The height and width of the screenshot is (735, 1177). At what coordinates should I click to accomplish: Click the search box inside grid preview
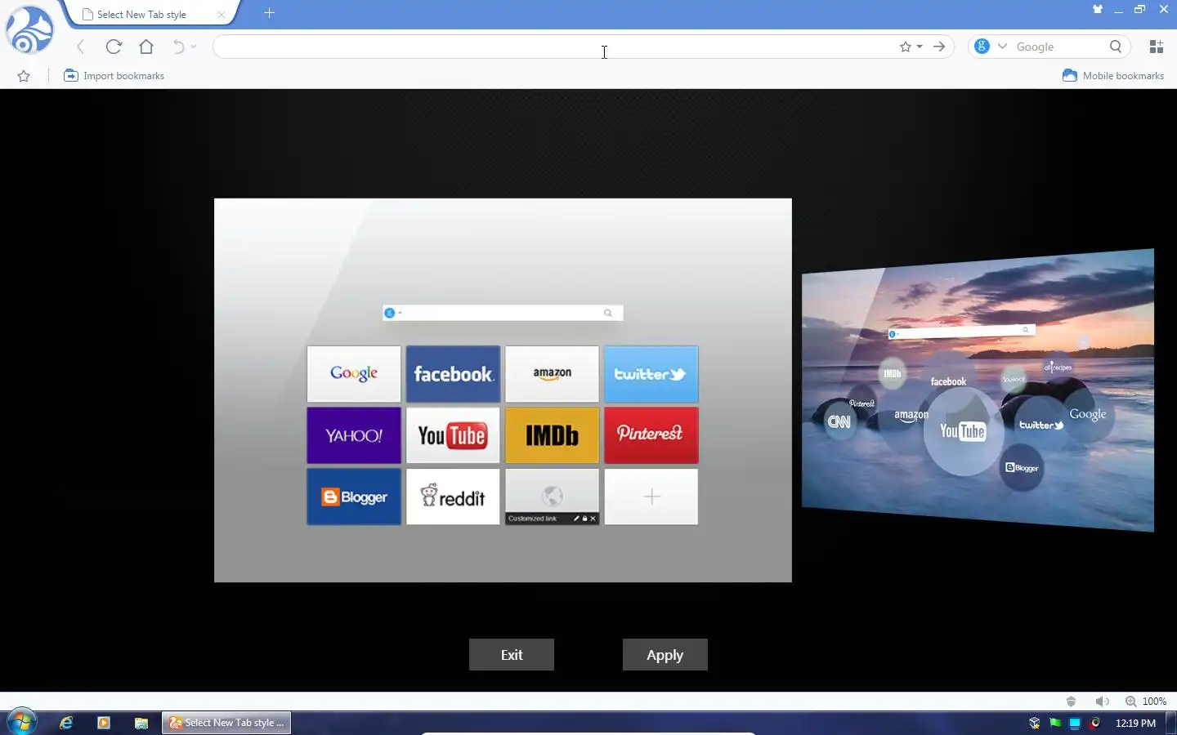[503, 313]
